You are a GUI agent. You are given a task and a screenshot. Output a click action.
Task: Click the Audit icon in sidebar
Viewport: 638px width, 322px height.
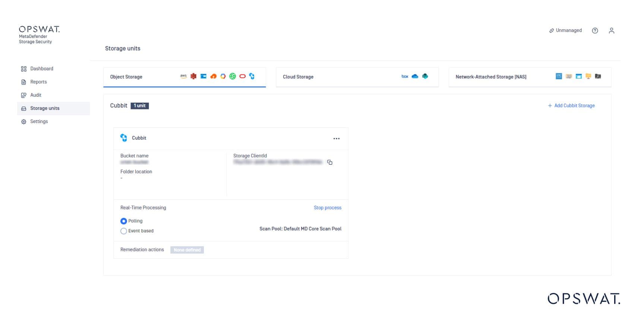click(x=24, y=95)
